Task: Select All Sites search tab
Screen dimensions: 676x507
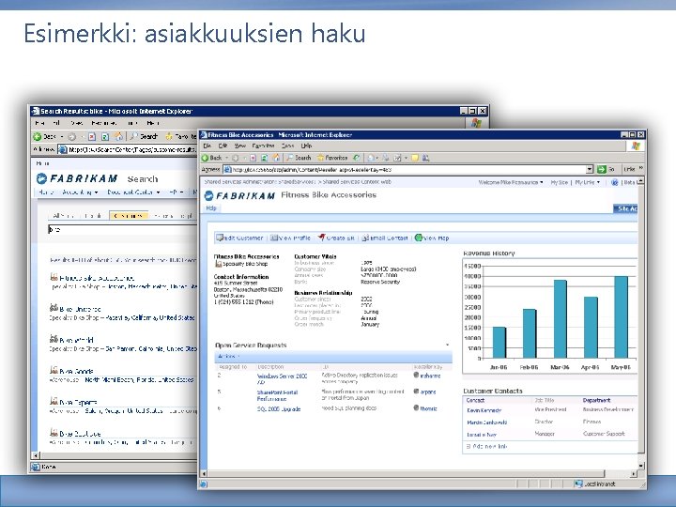Action: coord(62,215)
